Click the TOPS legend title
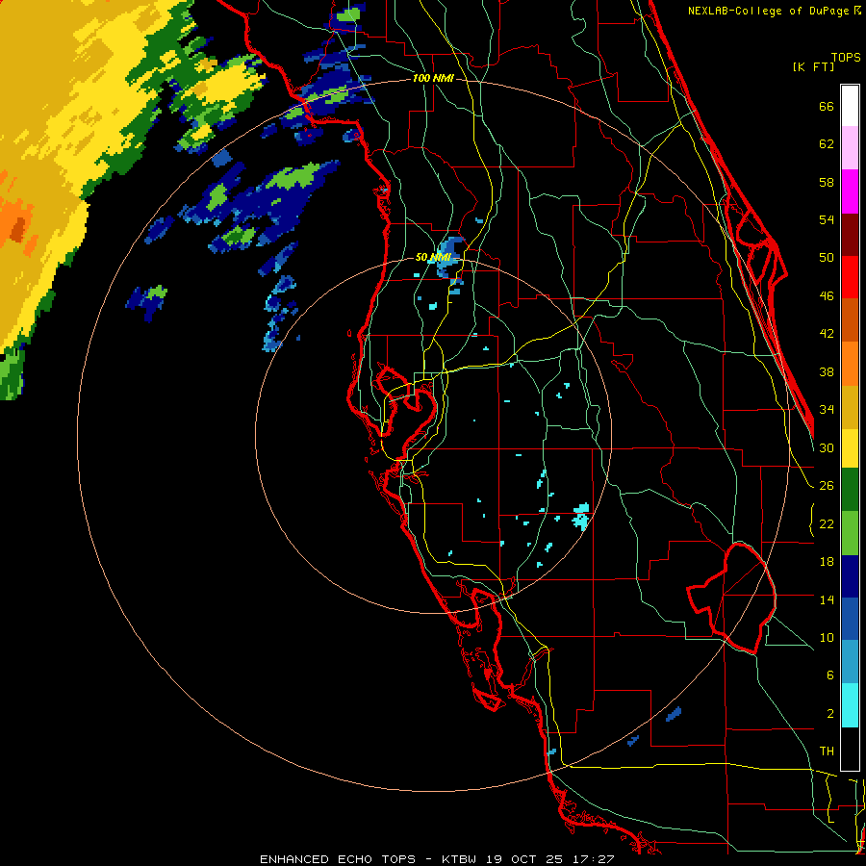The image size is (866, 866). (846, 58)
